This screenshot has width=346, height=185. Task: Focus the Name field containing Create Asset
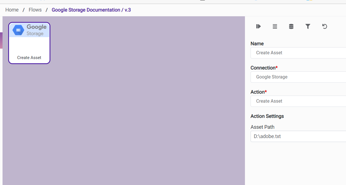tap(298, 53)
